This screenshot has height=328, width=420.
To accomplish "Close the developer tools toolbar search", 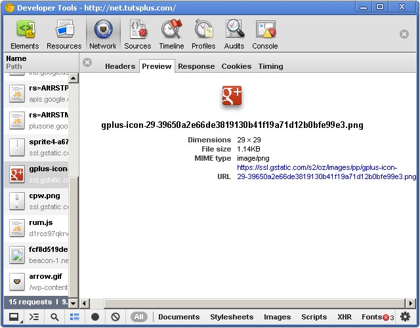I will [x=404, y=34].
